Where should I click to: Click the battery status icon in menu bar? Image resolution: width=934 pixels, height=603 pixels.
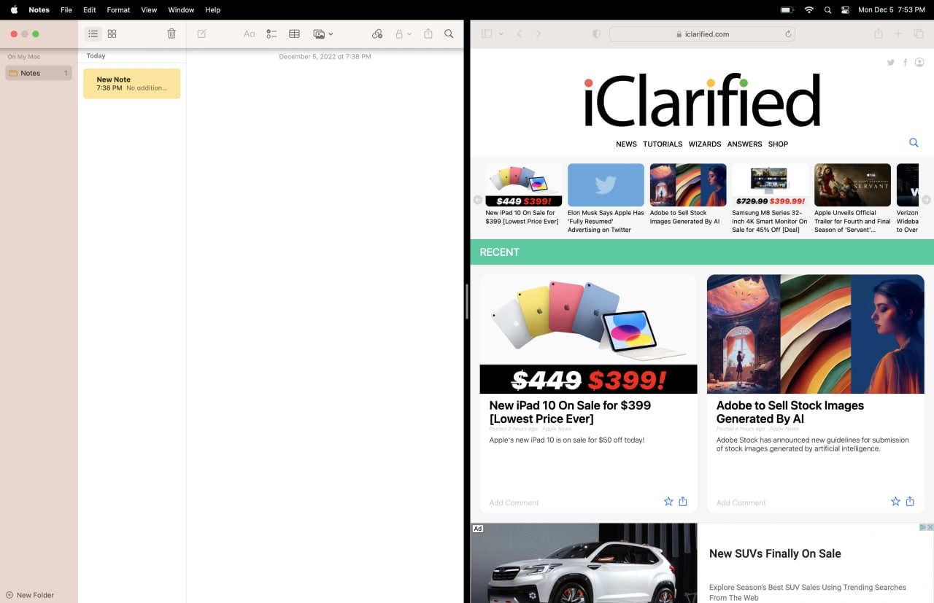tap(787, 9)
